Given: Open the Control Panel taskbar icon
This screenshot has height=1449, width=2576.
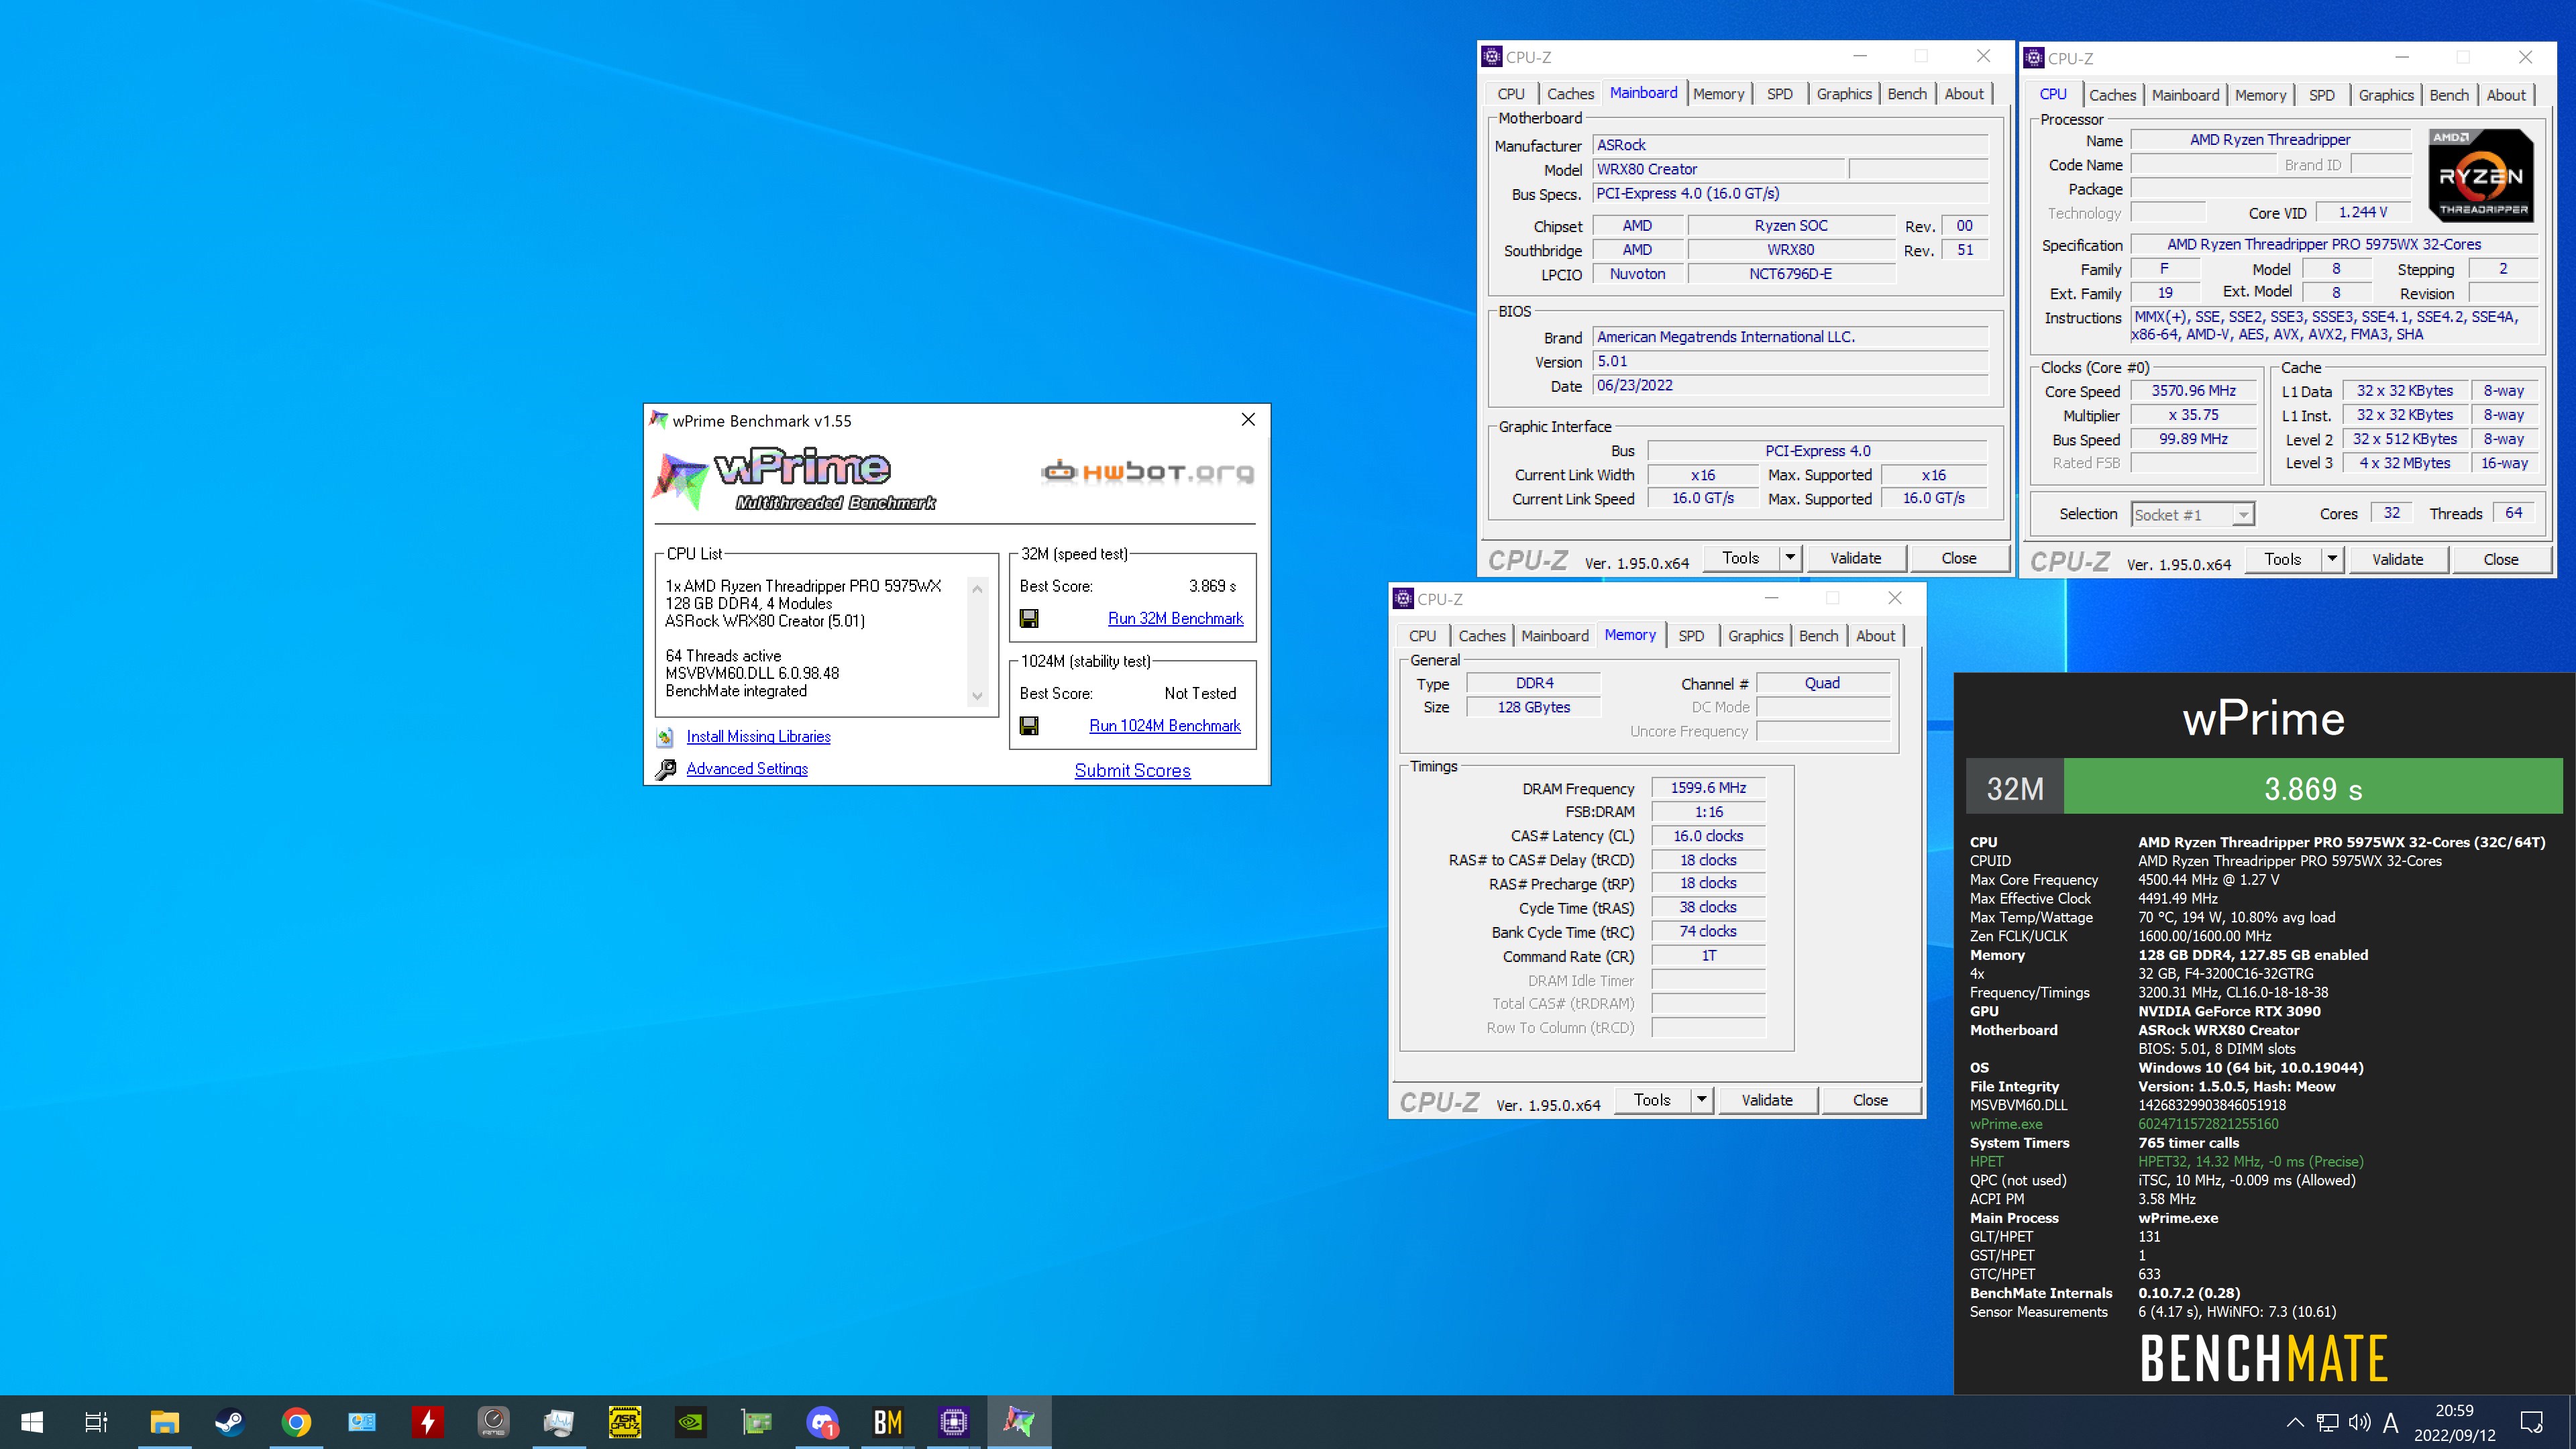Looking at the screenshot, I should click(362, 1421).
